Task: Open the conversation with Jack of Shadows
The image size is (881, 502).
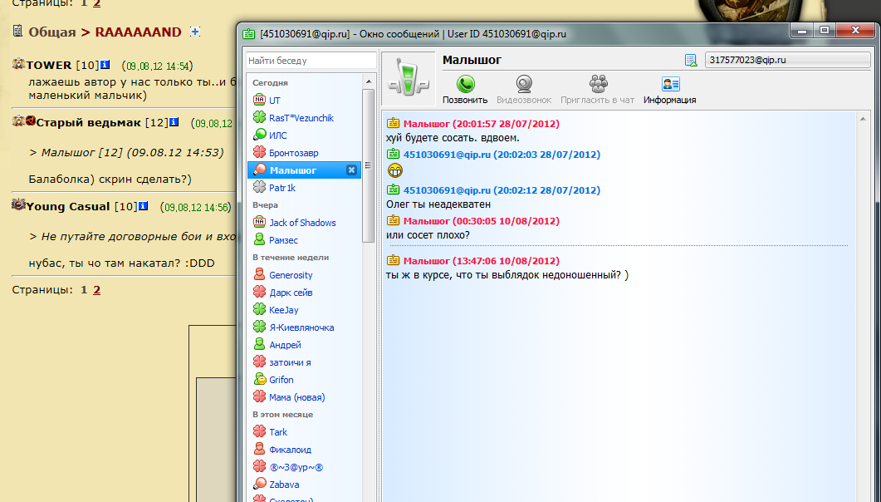Action: click(x=302, y=223)
